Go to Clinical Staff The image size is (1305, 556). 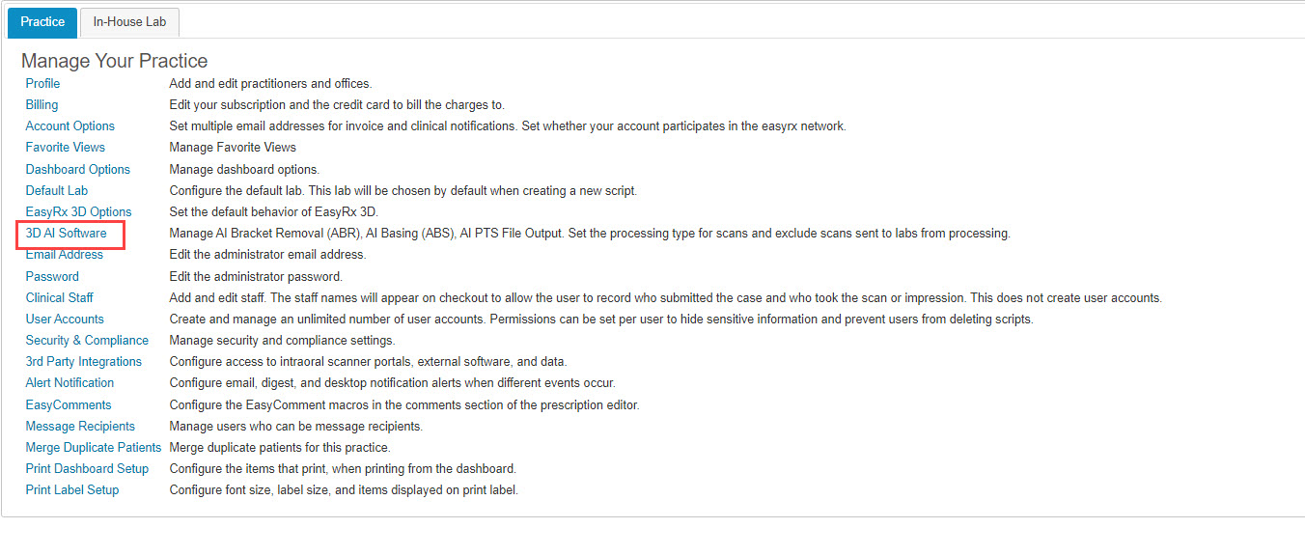tap(60, 297)
